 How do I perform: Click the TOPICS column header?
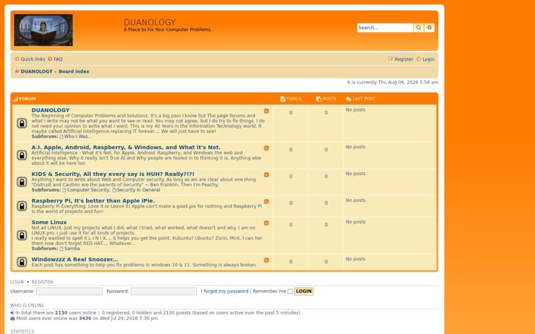[x=291, y=99]
